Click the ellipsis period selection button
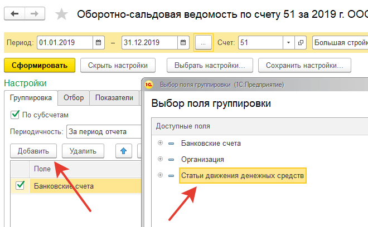 [x=204, y=42]
